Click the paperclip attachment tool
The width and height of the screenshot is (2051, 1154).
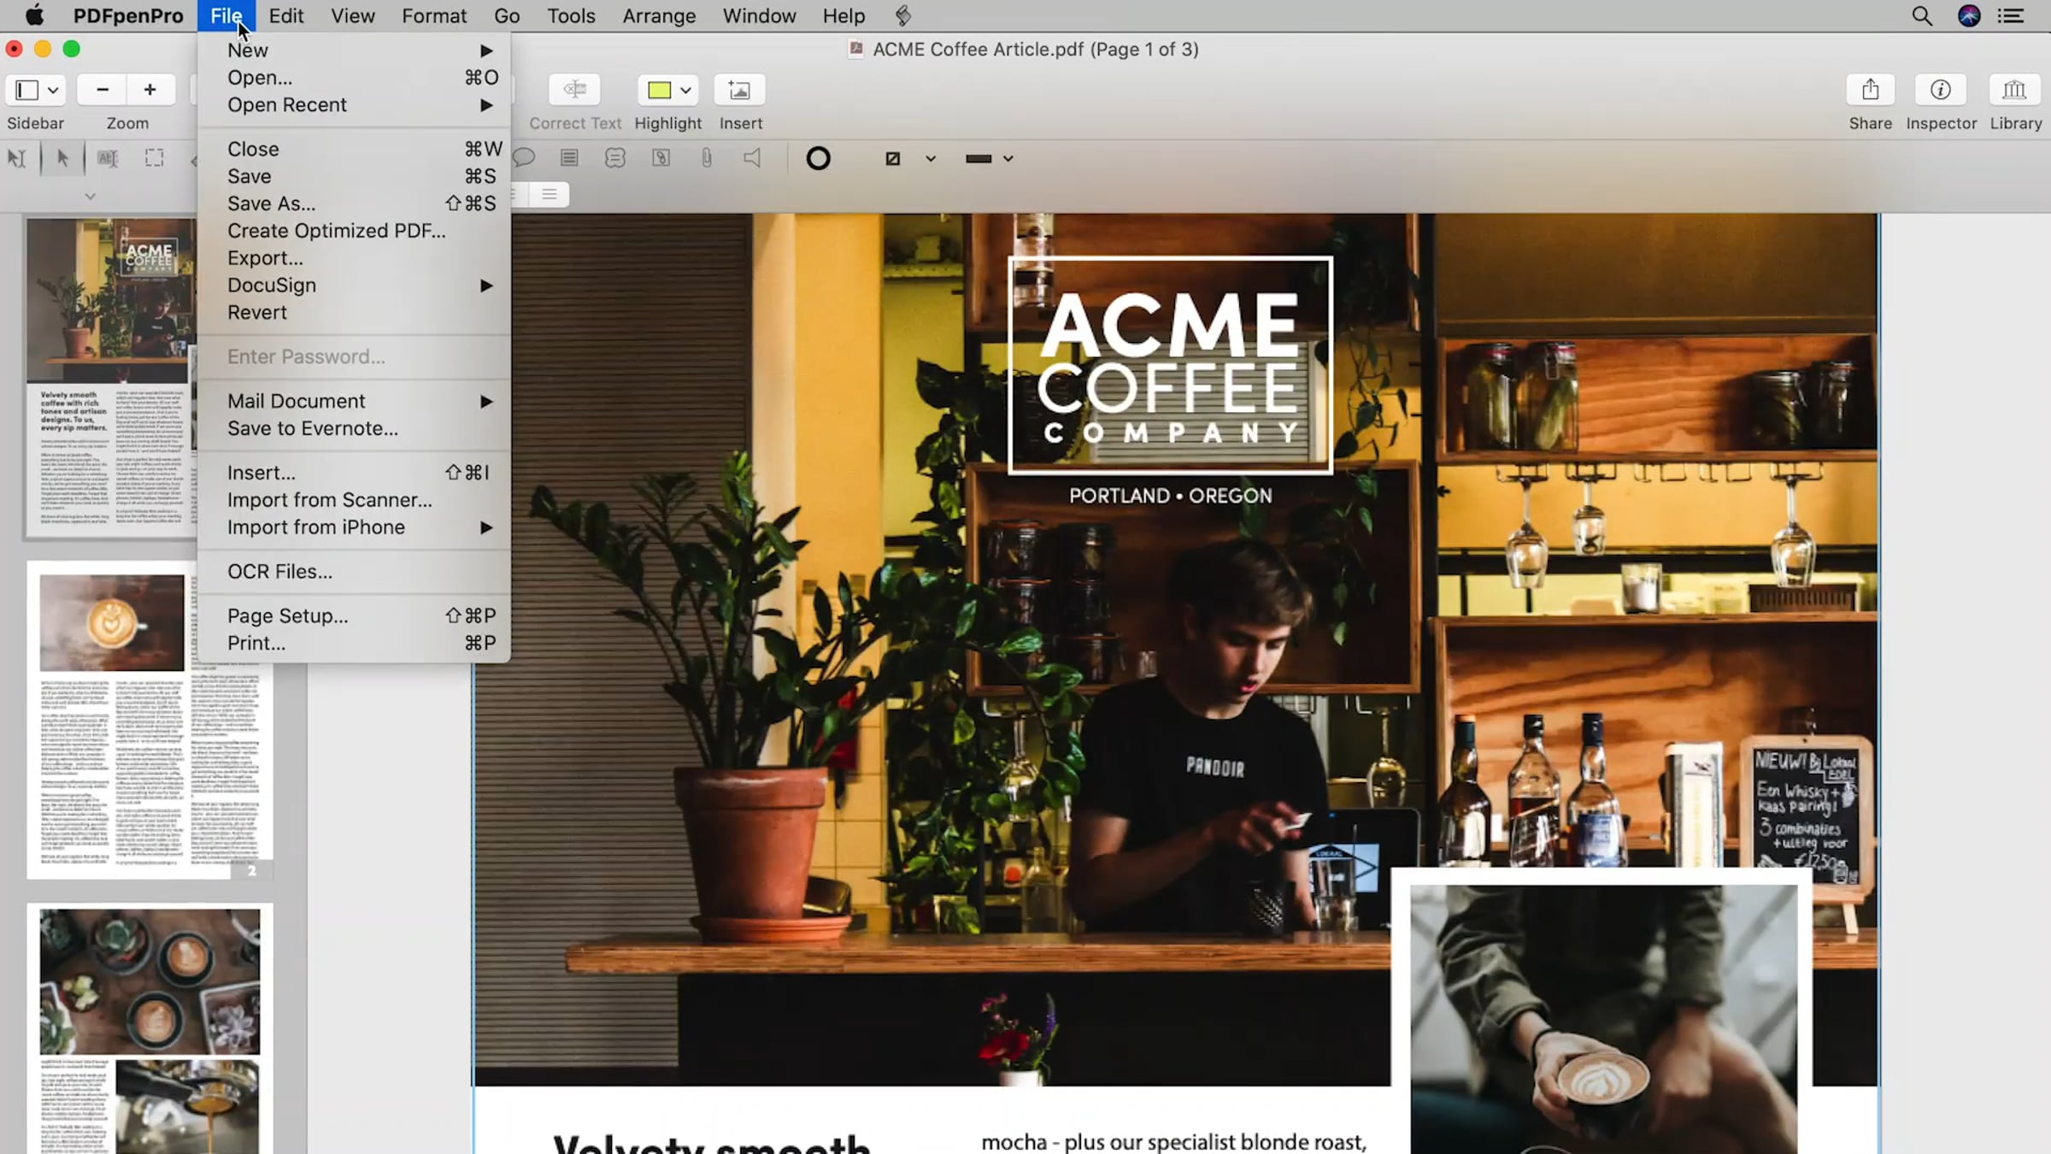click(x=707, y=158)
